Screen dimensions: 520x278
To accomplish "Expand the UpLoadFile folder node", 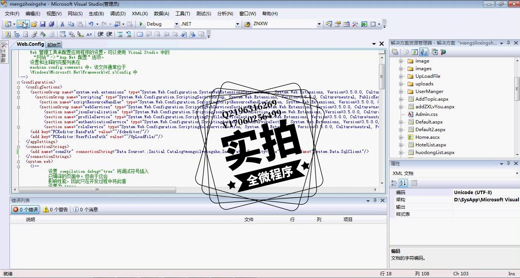I will pos(401,76).
